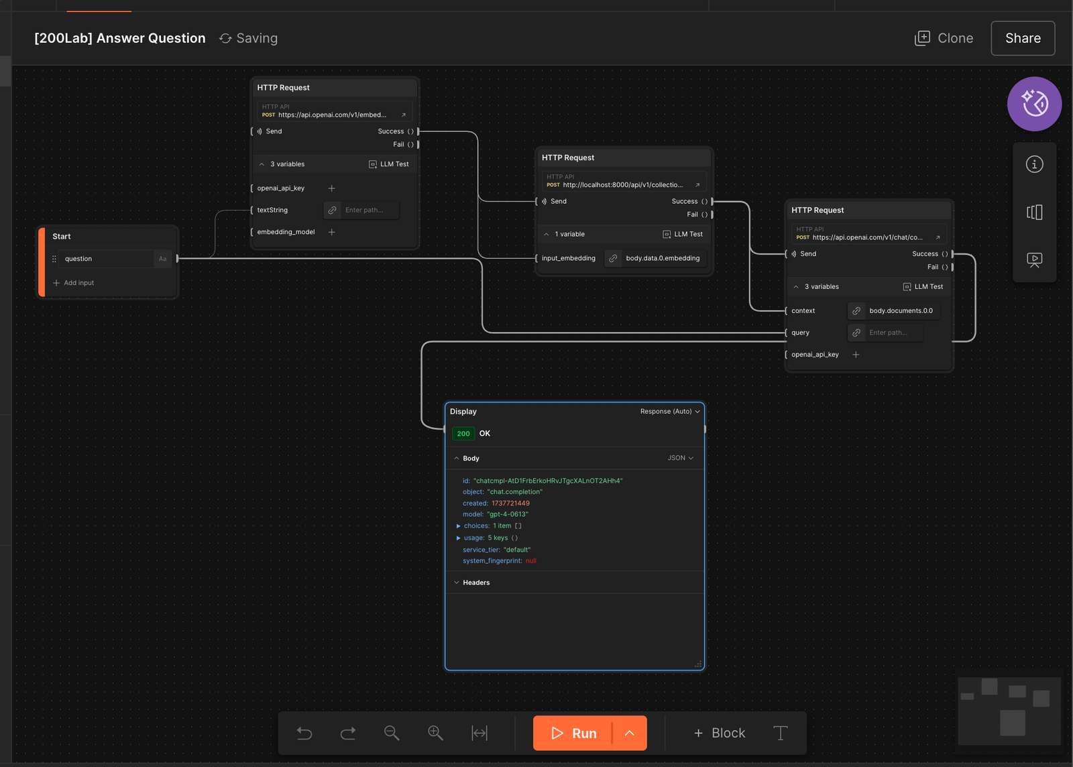Click the play presentation icon in right sidebar
The image size is (1073, 767).
tap(1034, 260)
